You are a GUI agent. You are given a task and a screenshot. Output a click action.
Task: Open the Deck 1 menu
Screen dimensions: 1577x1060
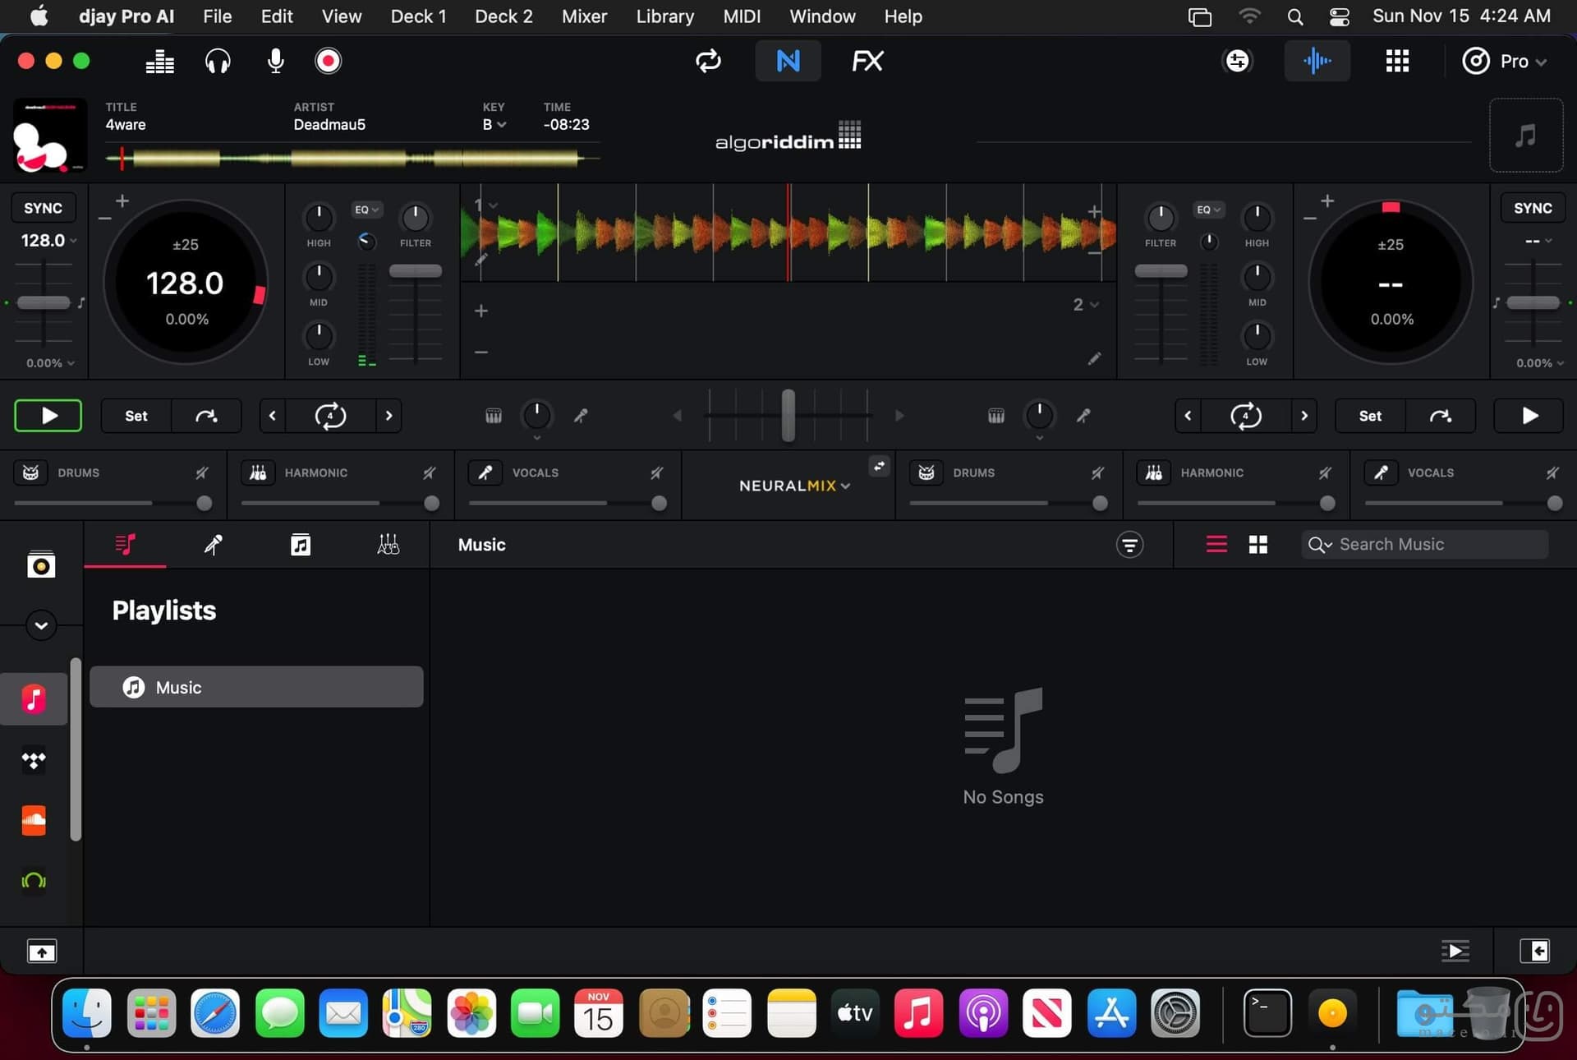tap(418, 16)
